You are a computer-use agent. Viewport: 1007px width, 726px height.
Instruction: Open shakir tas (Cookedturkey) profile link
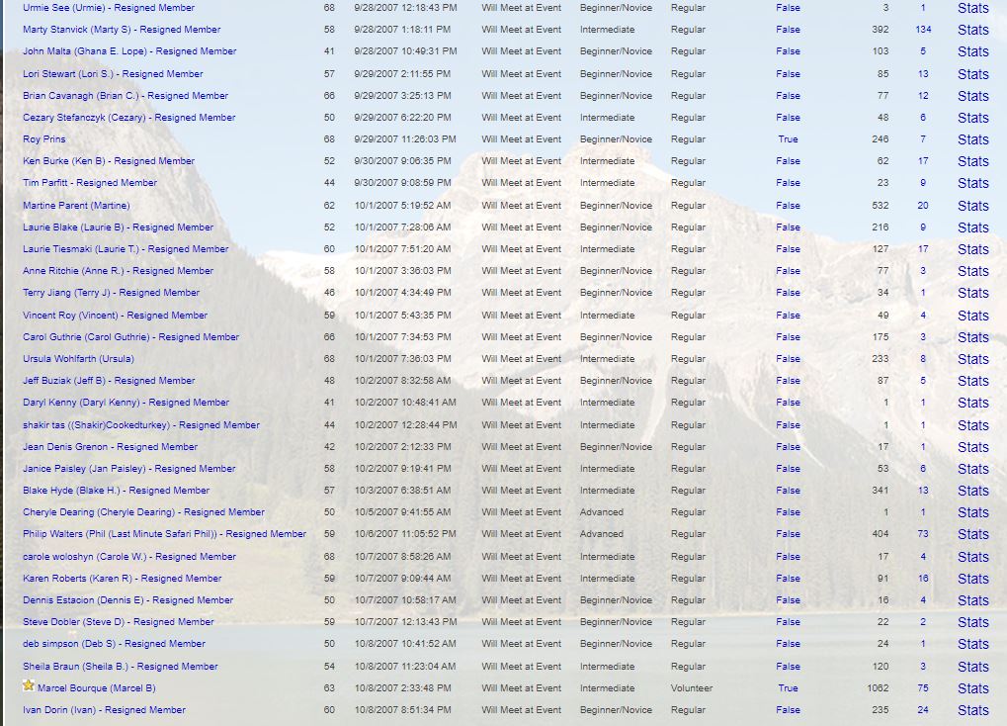tap(141, 425)
